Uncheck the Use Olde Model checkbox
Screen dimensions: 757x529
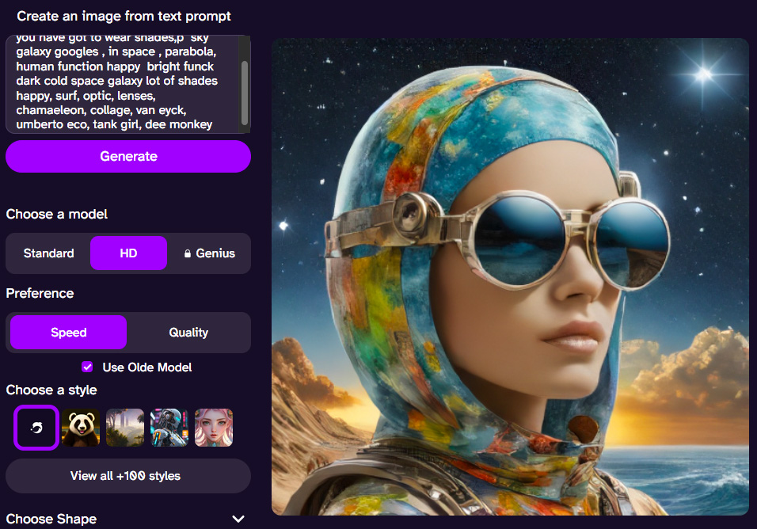88,367
